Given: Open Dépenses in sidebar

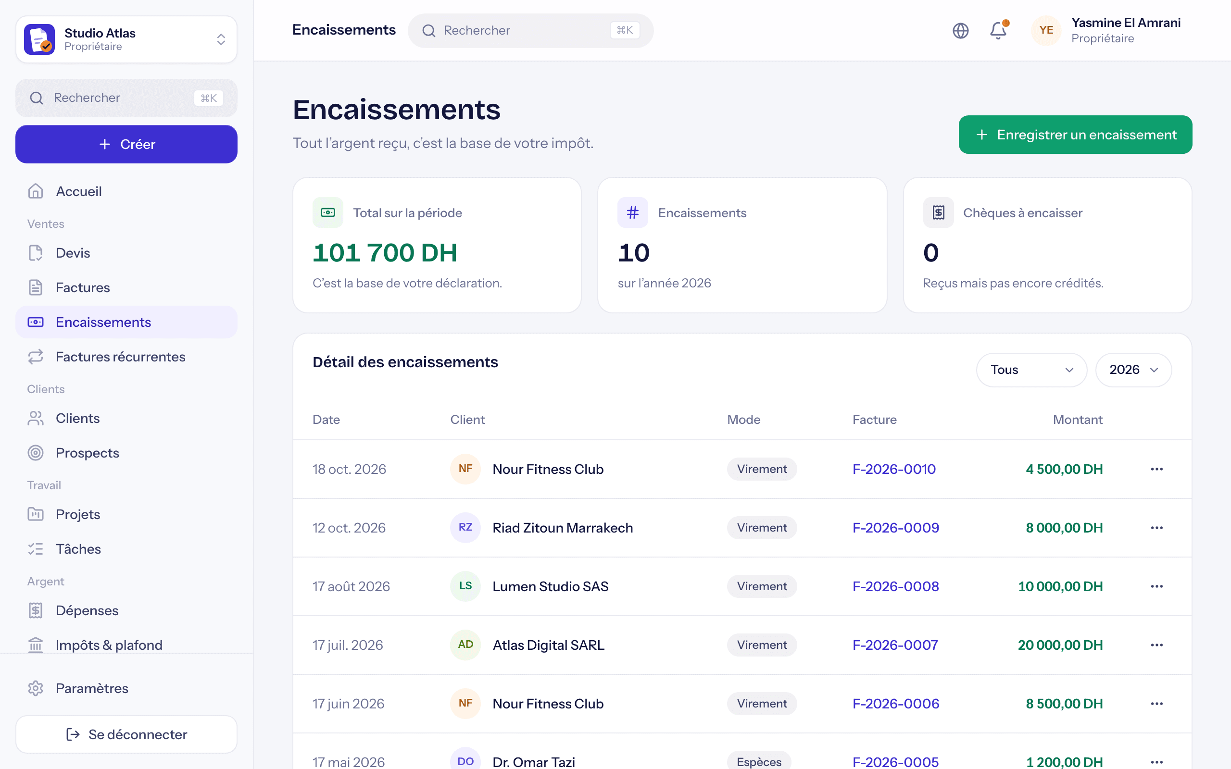Looking at the screenshot, I should pos(126,610).
